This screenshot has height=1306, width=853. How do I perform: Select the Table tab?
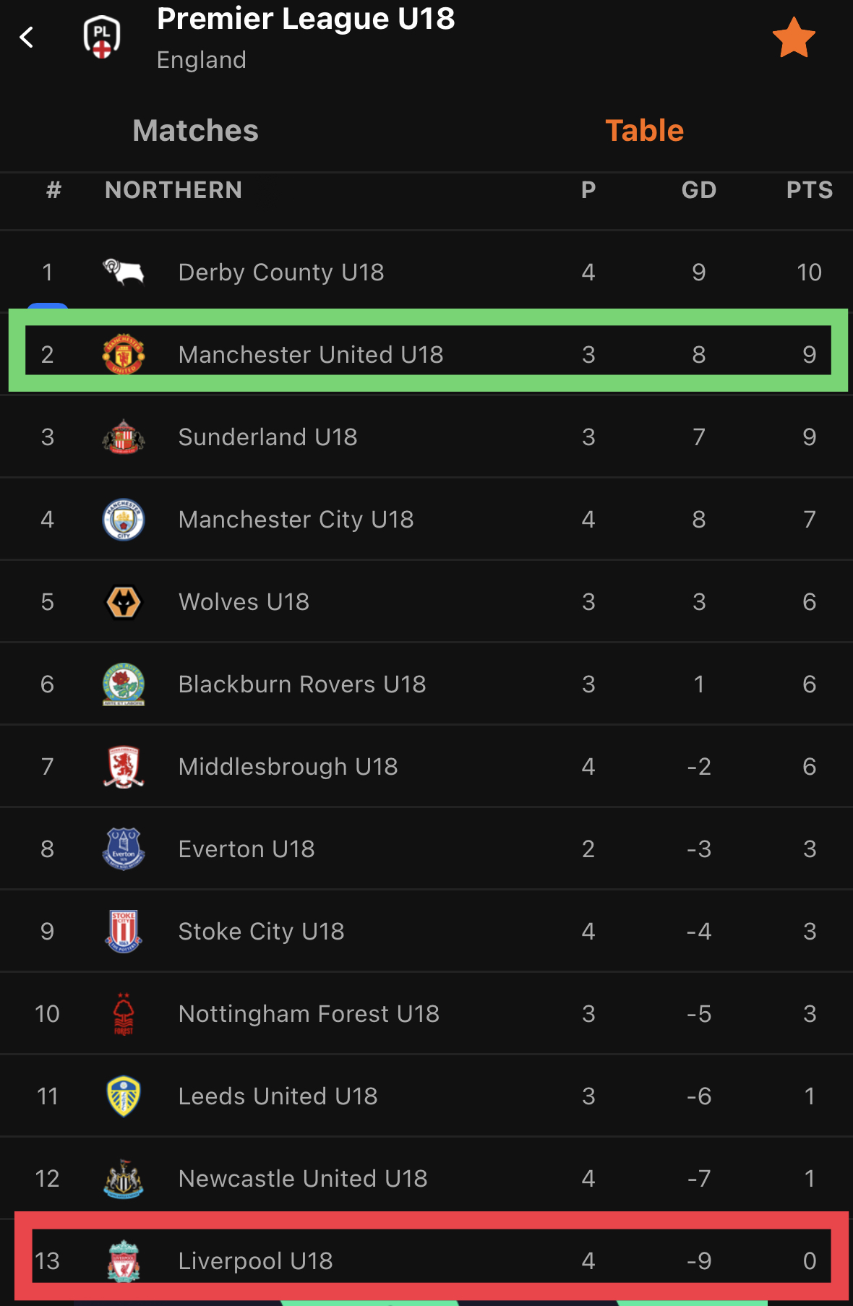click(x=644, y=131)
